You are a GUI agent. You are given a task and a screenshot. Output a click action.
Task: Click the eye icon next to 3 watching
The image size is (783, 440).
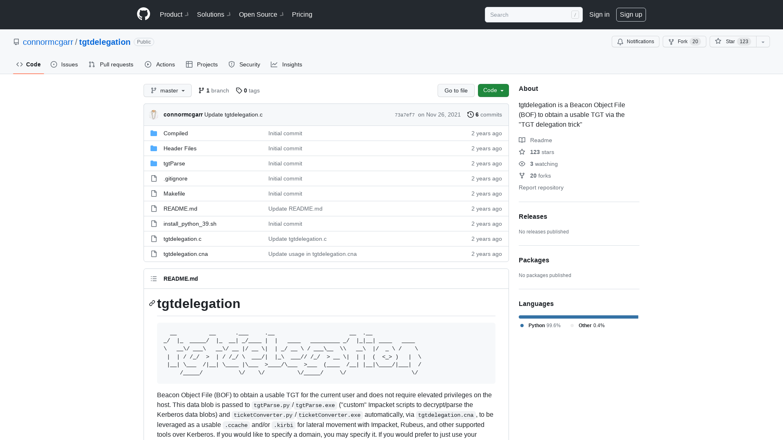click(x=522, y=164)
